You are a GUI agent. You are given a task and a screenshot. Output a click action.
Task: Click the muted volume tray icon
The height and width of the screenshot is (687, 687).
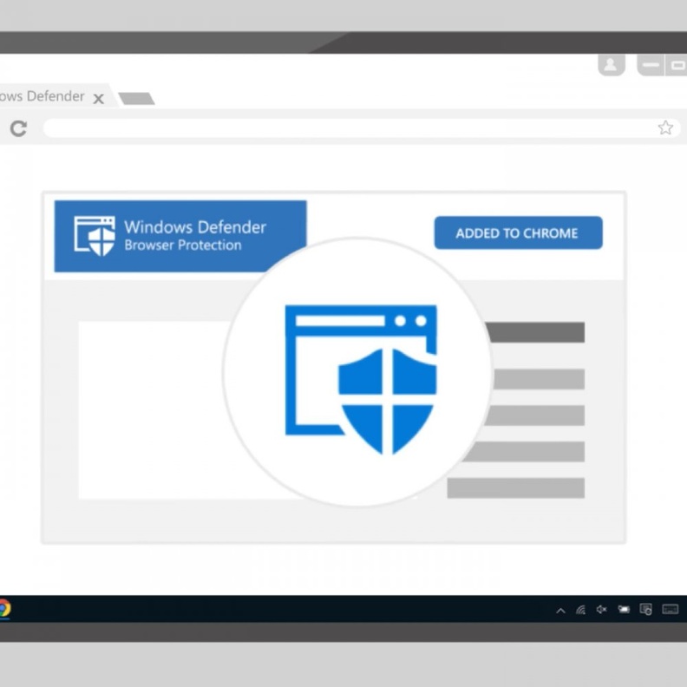(601, 610)
